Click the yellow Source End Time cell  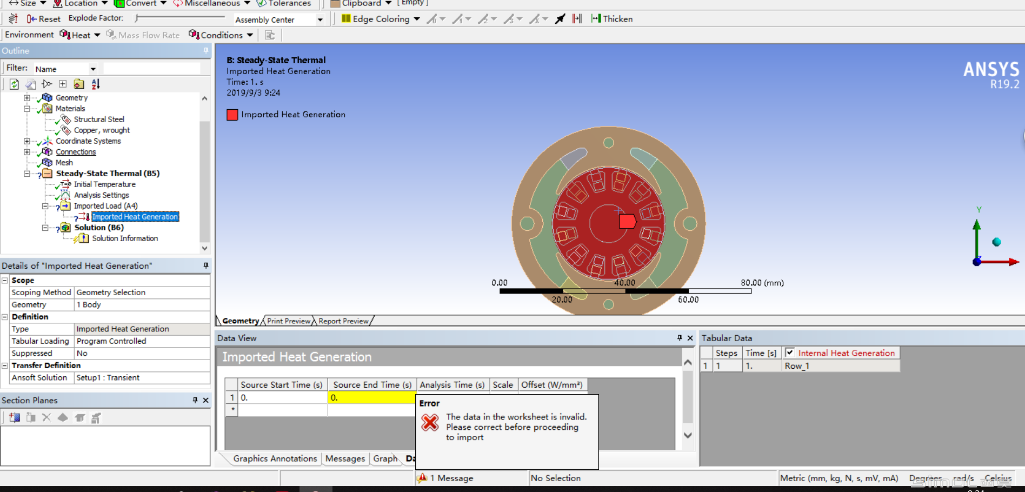point(372,397)
